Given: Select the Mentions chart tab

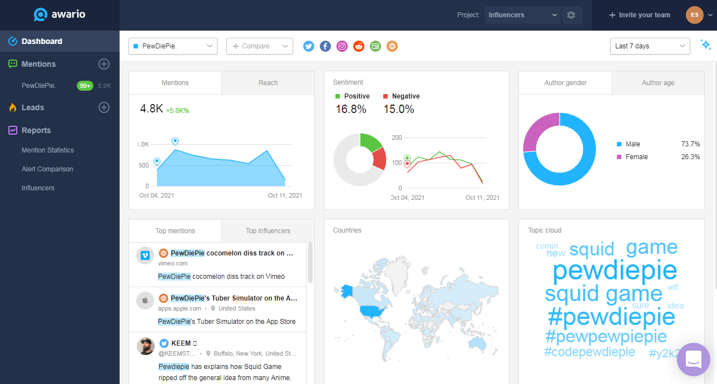Looking at the screenshot, I should coord(175,83).
